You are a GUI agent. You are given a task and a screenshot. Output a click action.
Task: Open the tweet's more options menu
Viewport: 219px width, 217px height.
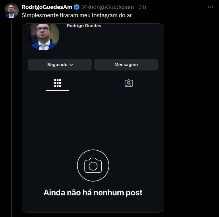(x=210, y=7)
